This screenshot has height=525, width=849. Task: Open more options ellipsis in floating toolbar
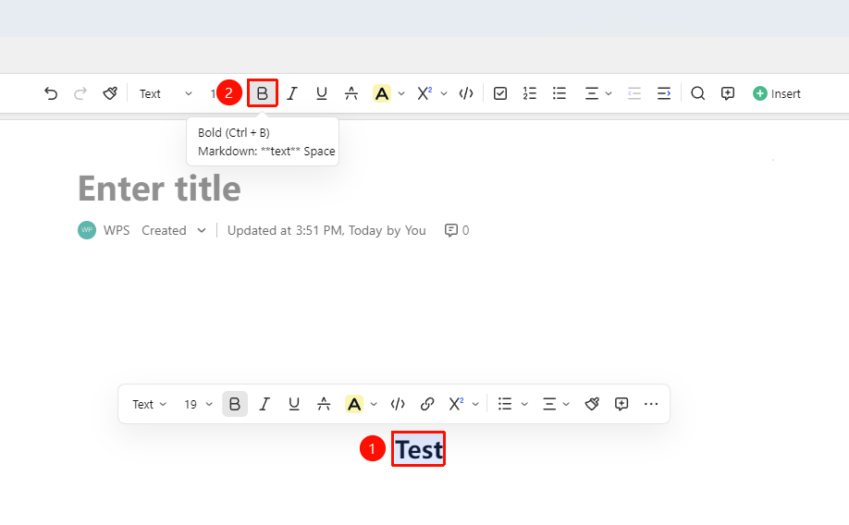[x=651, y=404]
